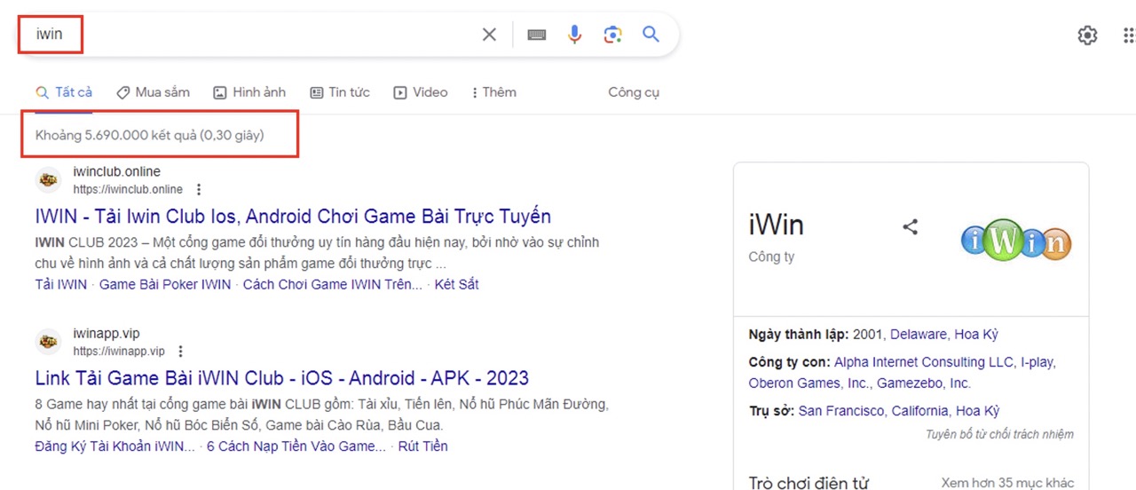
Task: Start voice search with microphone icon
Action: [574, 35]
